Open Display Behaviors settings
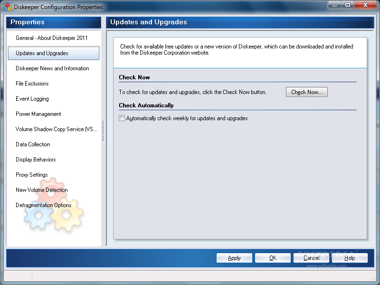This screenshot has width=380, height=285. [x=36, y=160]
